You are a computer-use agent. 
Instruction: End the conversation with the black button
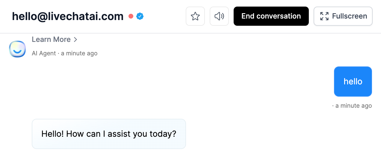(x=271, y=16)
